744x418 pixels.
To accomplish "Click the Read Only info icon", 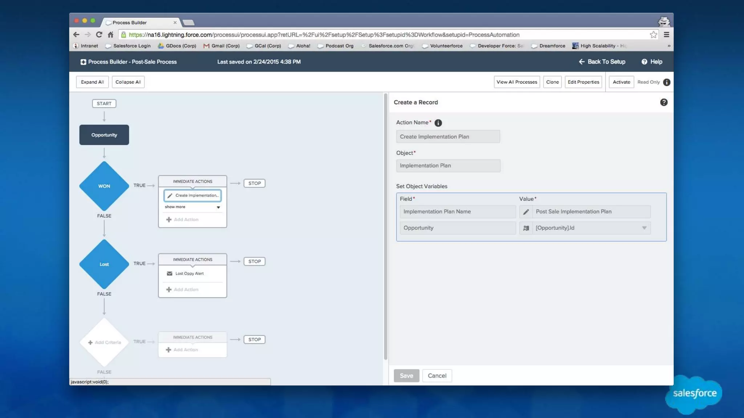I will point(666,82).
